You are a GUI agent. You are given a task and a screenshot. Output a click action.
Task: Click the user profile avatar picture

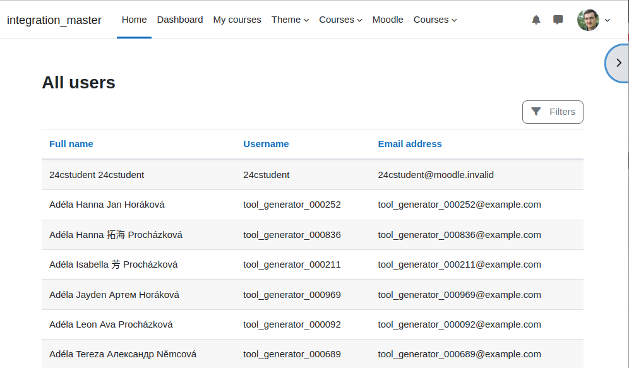pos(588,20)
